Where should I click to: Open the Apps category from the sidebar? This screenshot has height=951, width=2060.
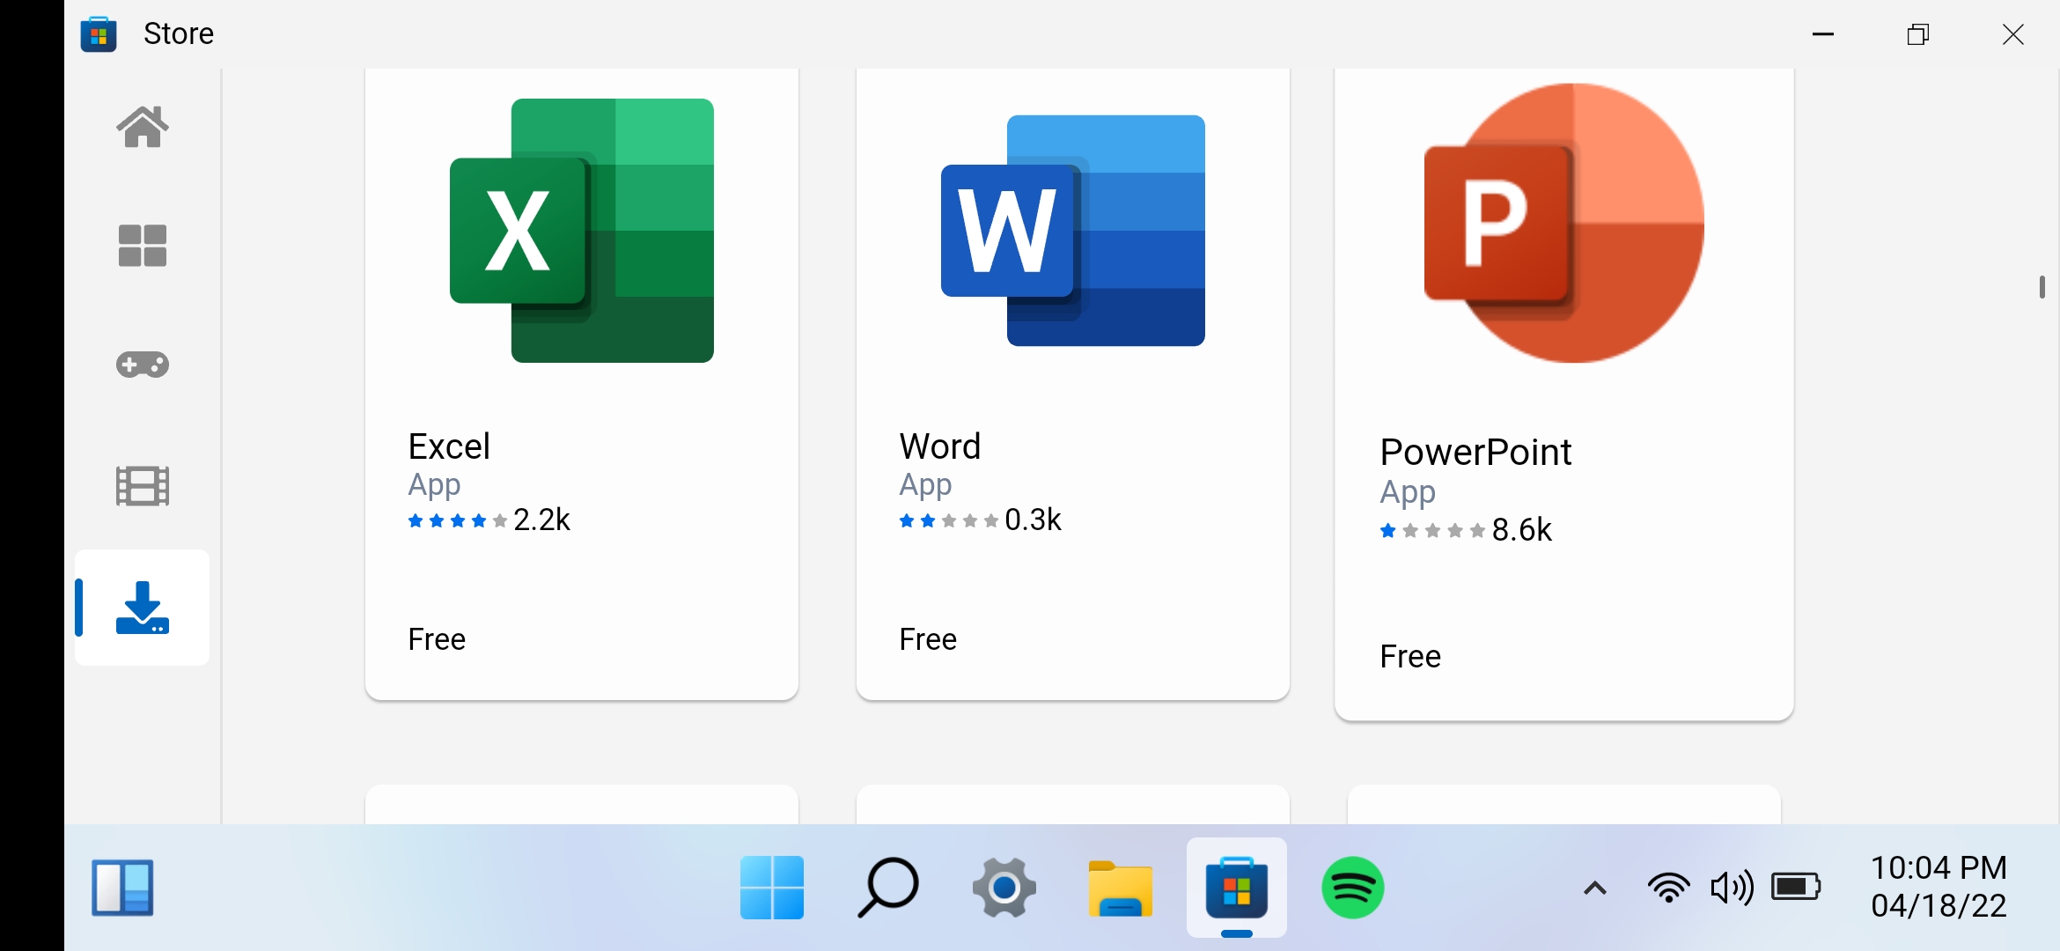(x=142, y=246)
